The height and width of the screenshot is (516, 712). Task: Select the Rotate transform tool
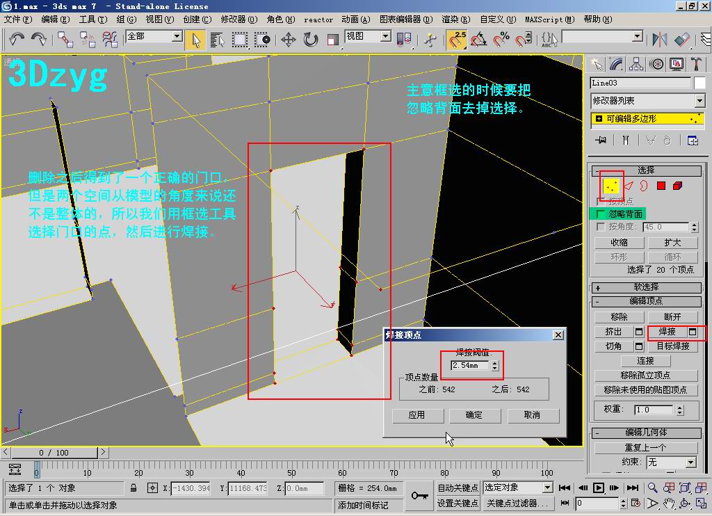click(310, 40)
